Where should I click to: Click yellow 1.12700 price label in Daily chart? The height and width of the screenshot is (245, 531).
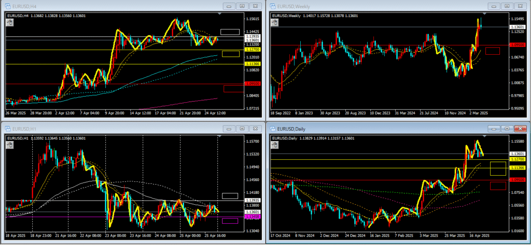[x=518, y=159]
